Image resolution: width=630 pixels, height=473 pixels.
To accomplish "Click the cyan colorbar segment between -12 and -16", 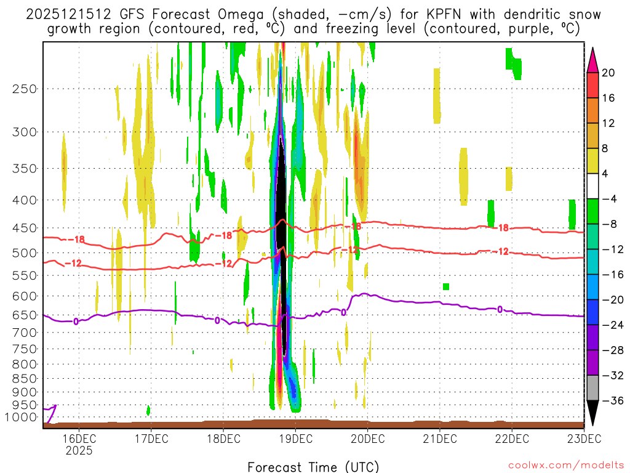I will coord(592,262).
